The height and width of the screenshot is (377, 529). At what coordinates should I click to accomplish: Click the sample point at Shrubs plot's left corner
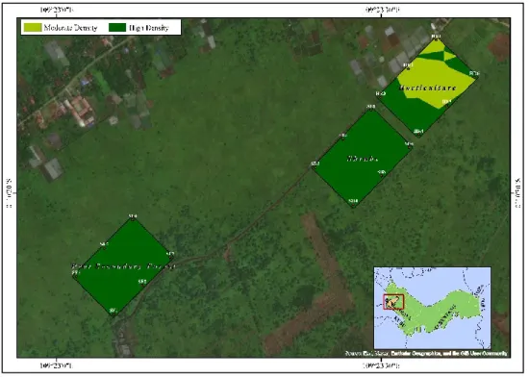[x=315, y=166]
